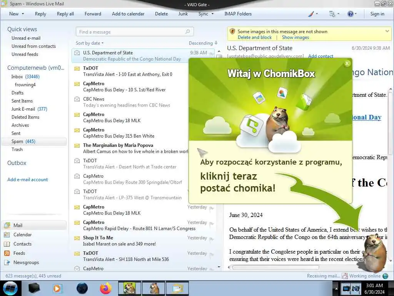
Task: Open TxDOT I-10 East at Anthony message
Action: click(x=130, y=71)
